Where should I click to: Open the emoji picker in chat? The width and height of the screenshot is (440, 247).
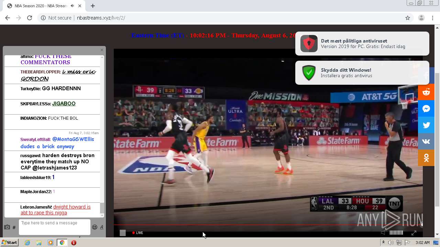click(x=95, y=227)
